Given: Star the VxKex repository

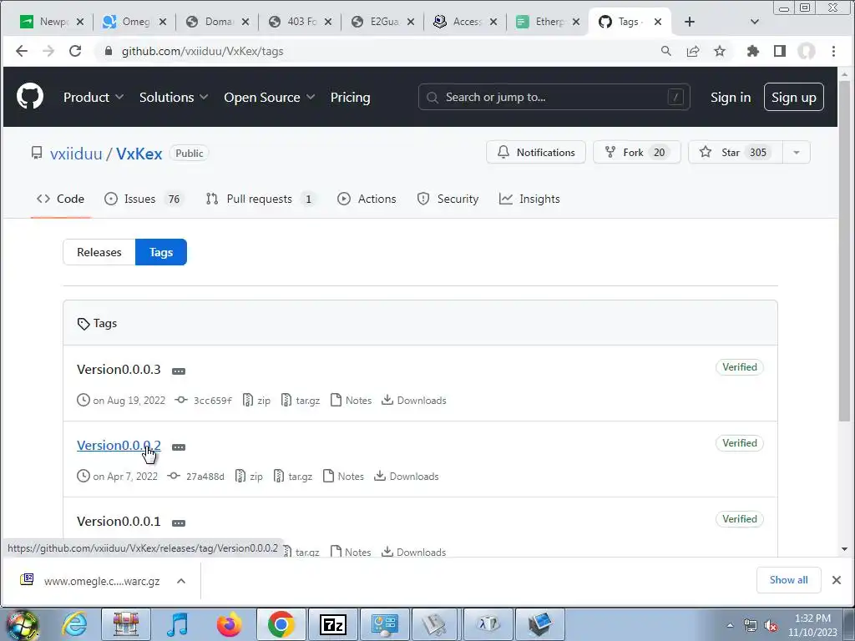Looking at the screenshot, I should pyautogui.click(x=735, y=153).
